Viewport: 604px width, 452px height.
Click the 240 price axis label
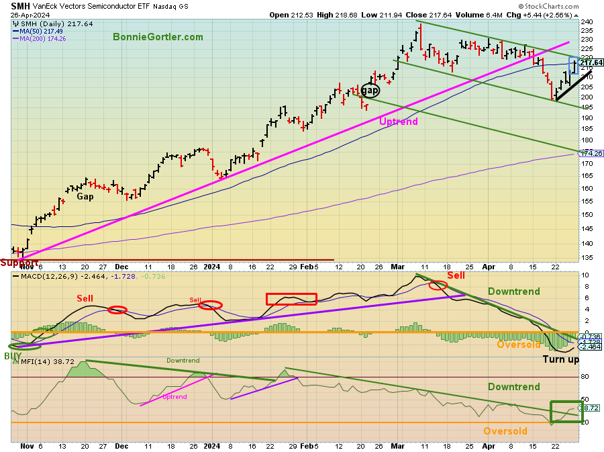[587, 22]
